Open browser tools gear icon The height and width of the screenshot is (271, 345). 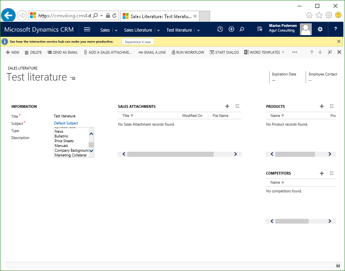click(329, 15)
